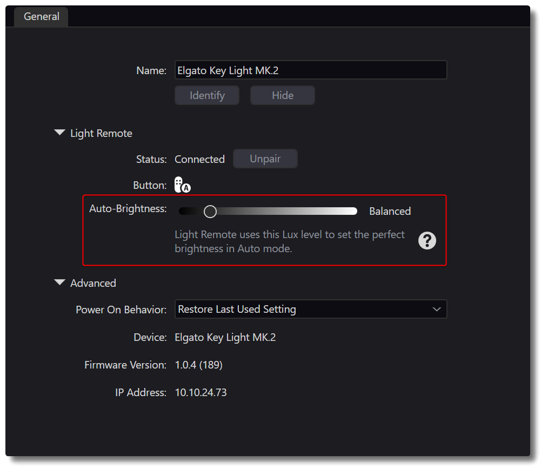The image size is (541, 467).
Task: Click the Advanced section heading
Action: pyautogui.click(x=93, y=283)
